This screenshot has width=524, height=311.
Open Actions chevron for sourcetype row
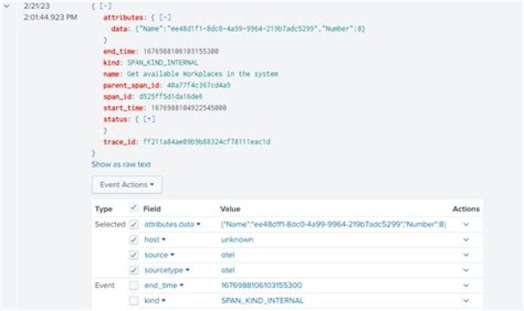(466, 270)
